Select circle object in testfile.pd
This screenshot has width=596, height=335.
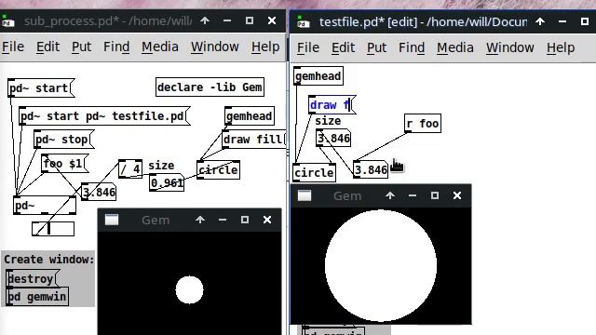point(315,173)
